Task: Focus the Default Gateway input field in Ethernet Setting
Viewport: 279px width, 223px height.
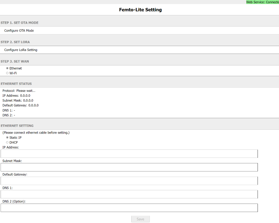Action: pyautogui.click(x=129, y=181)
